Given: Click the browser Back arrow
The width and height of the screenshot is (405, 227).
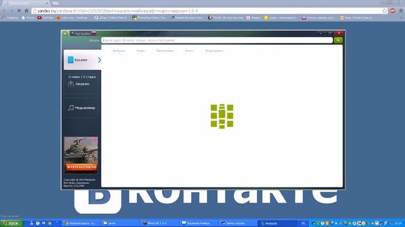Looking at the screenshot, I should tap(4, 11).
